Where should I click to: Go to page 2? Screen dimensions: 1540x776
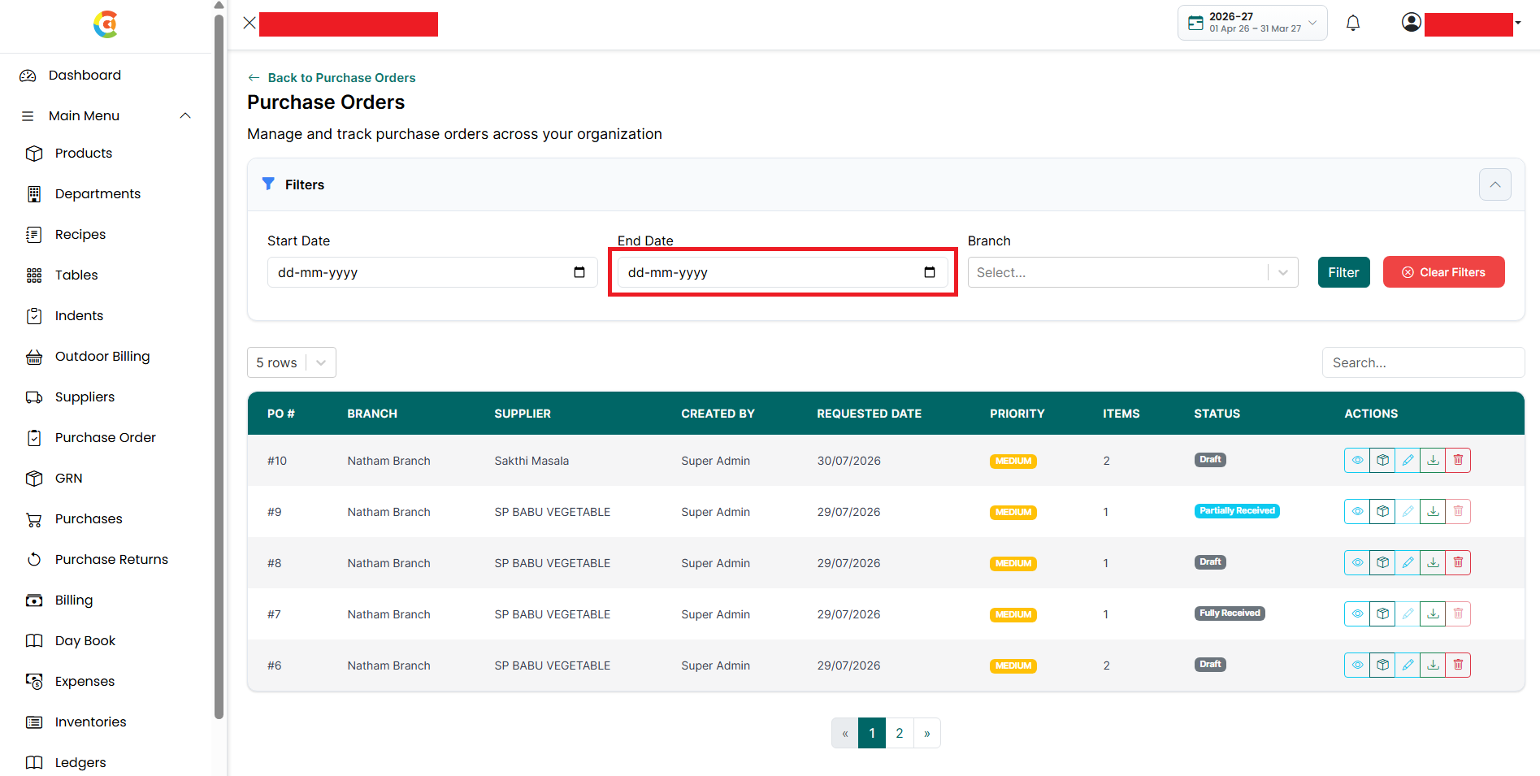click(x=900, y=733)
